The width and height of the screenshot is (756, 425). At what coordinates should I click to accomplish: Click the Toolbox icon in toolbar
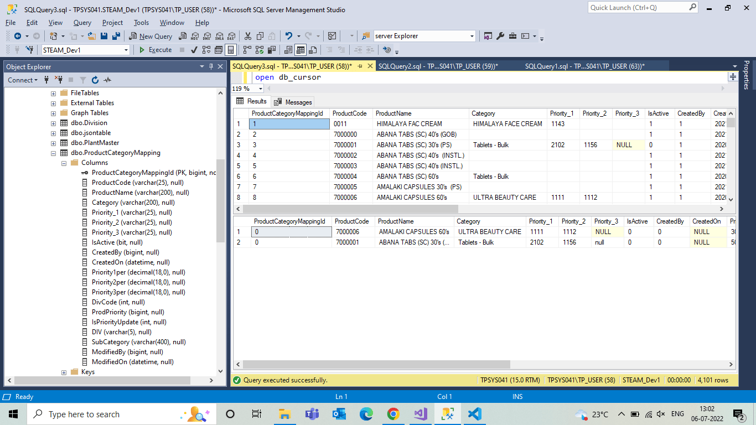coord(512,36)
